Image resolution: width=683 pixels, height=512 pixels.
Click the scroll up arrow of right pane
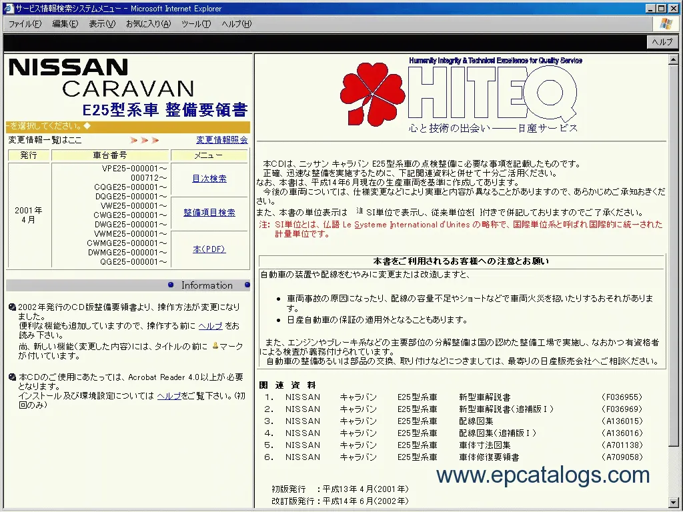(x=674, y=59)
